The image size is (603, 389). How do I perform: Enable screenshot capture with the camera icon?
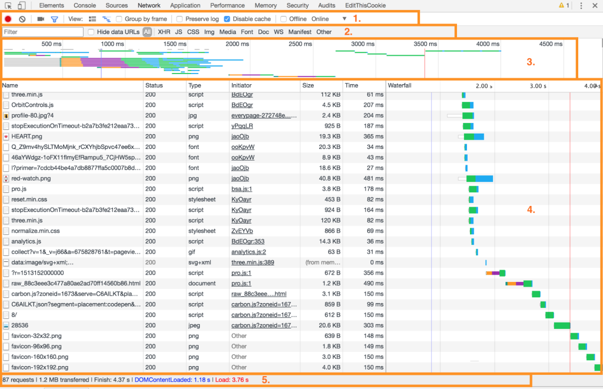pyautogui.click(x=41, y=18)
